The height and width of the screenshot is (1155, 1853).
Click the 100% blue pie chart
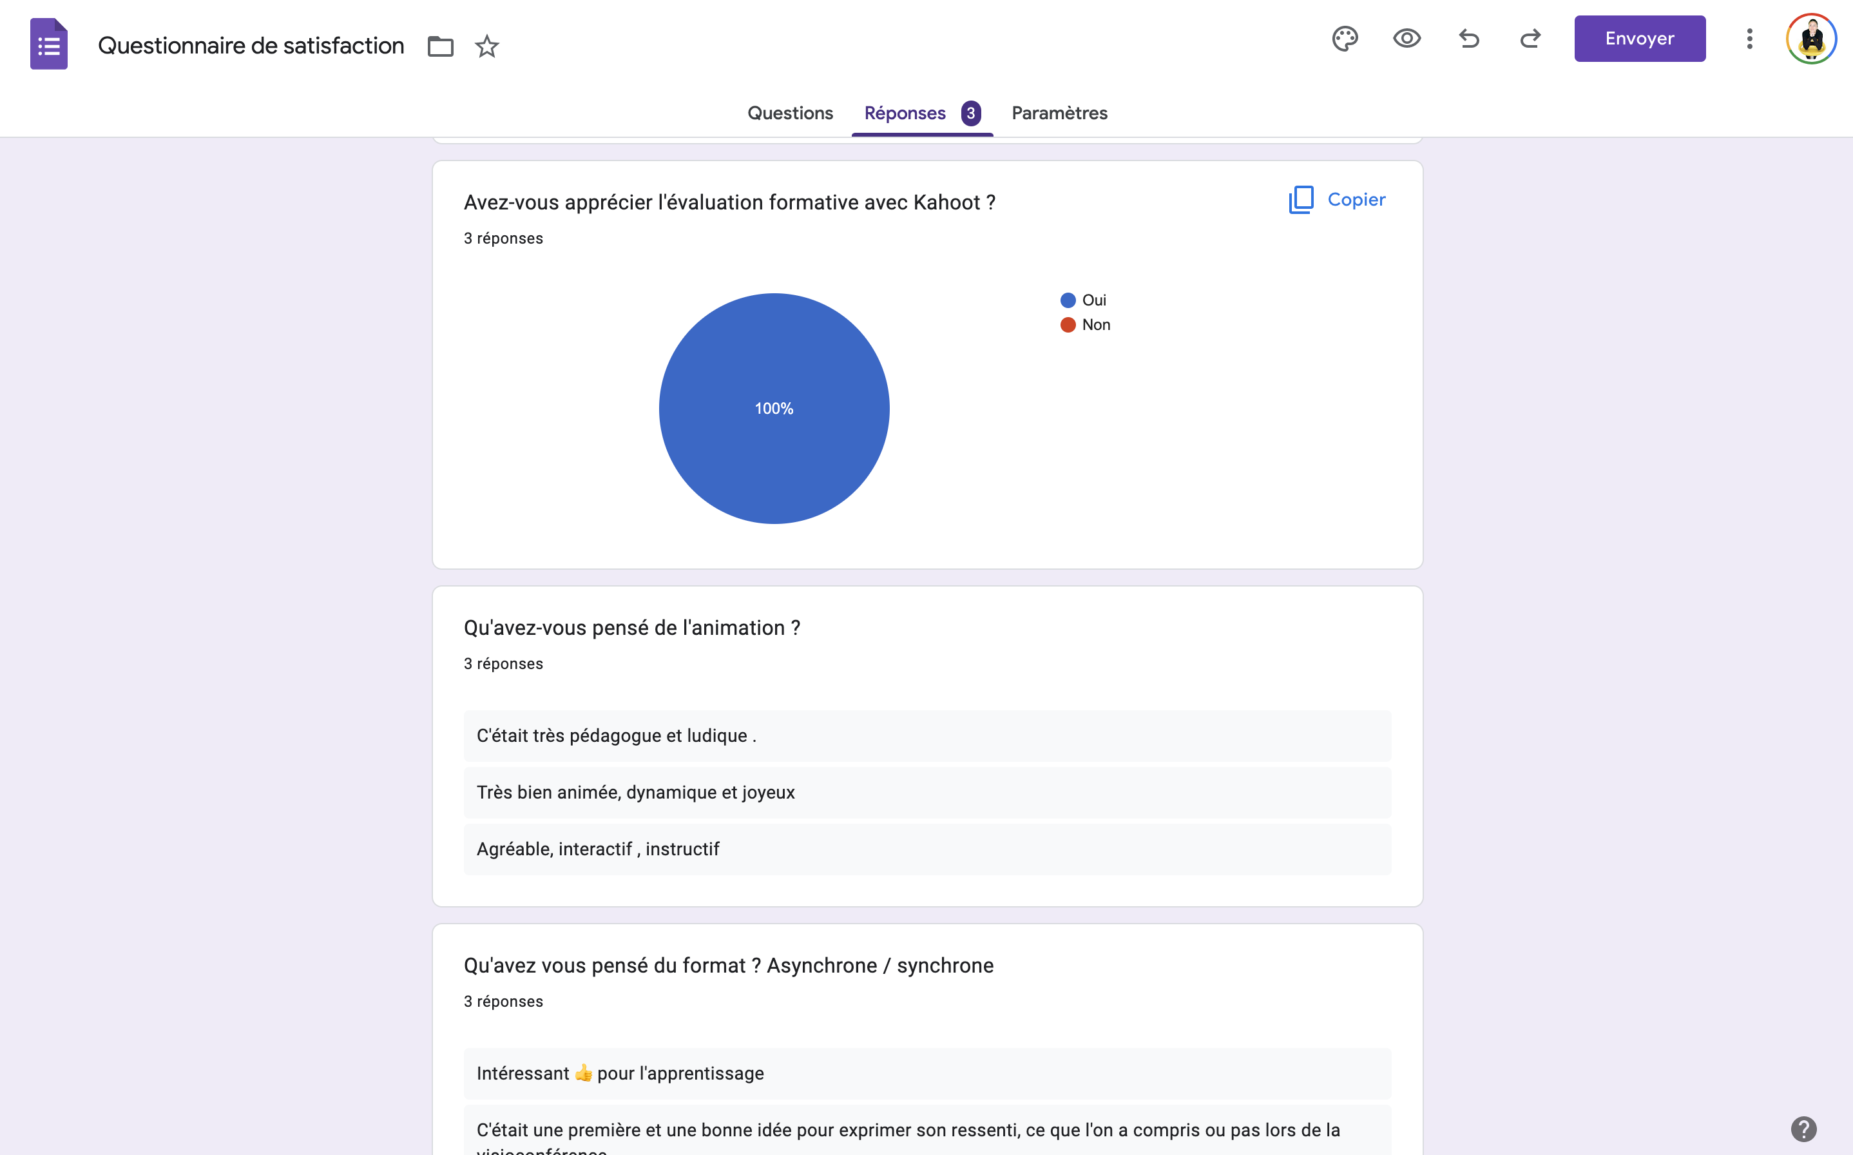[x=774, y=408]
